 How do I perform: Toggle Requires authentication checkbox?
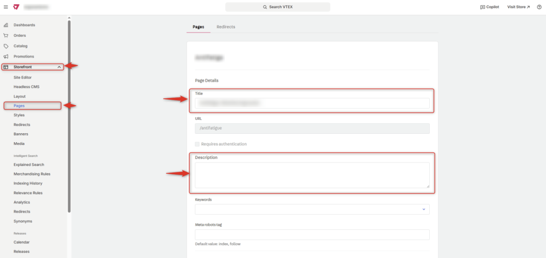[197, 144]
